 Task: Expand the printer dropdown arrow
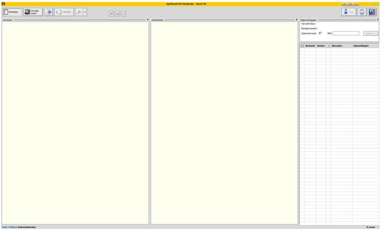click(85, 12)
